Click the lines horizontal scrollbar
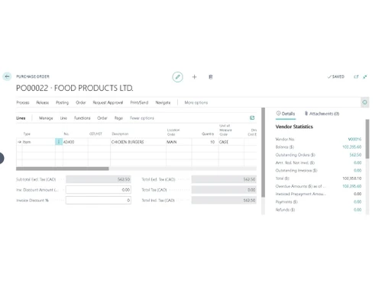 coord(63,169)
